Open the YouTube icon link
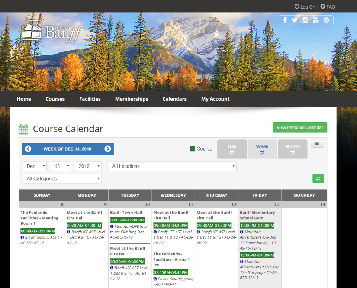This screenshot has height=288, width=357. [316, 20]
